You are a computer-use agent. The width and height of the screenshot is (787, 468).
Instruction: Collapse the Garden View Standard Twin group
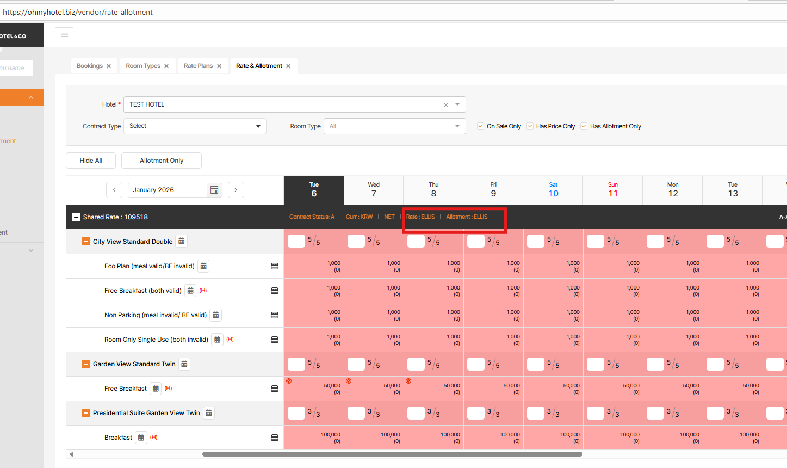(86, 364)
